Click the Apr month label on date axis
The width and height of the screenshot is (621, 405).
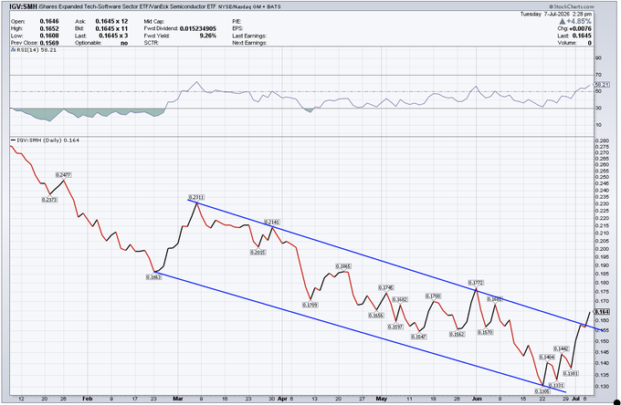[x=282, y=399]
